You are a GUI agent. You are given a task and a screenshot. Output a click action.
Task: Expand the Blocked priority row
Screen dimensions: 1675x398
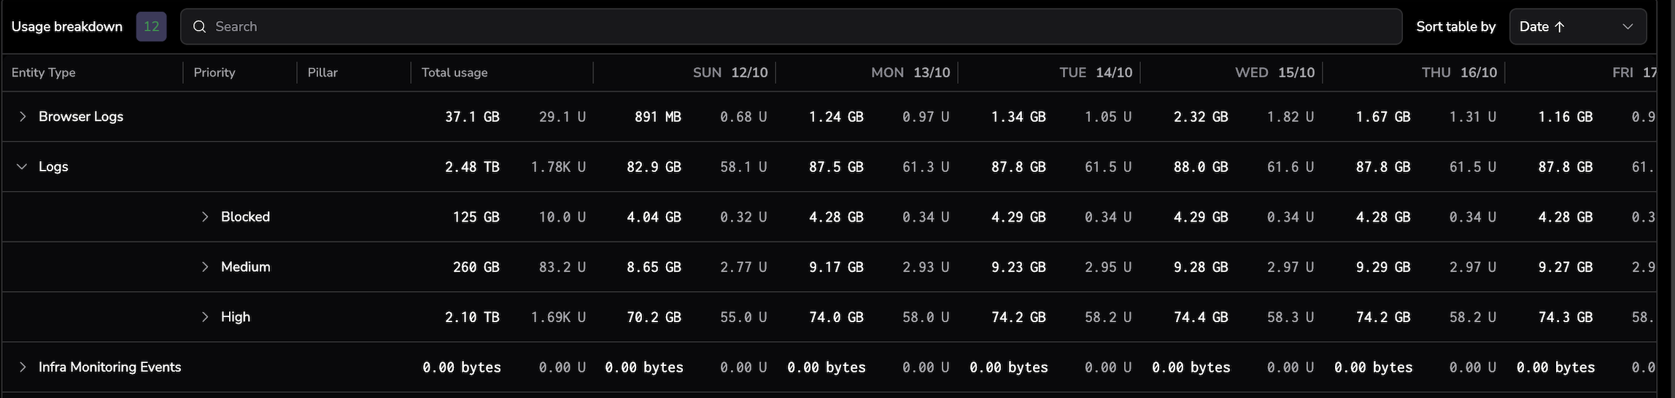tap(205, 217)
